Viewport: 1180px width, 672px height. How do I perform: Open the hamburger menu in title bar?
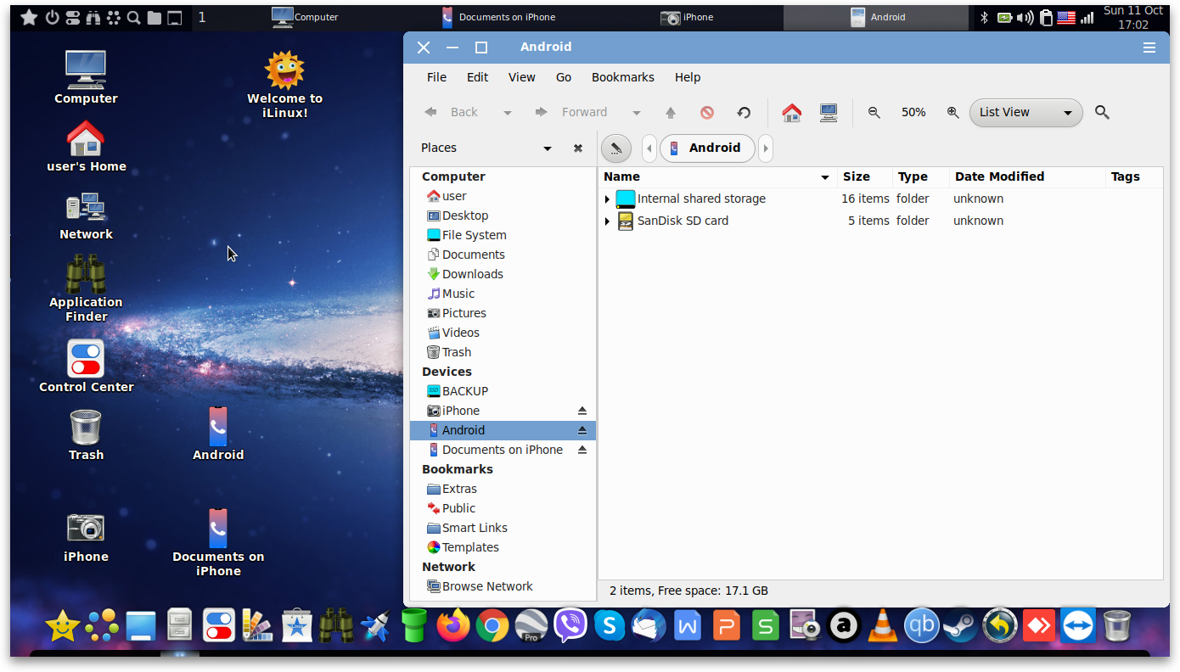(x=1149, y=48)
